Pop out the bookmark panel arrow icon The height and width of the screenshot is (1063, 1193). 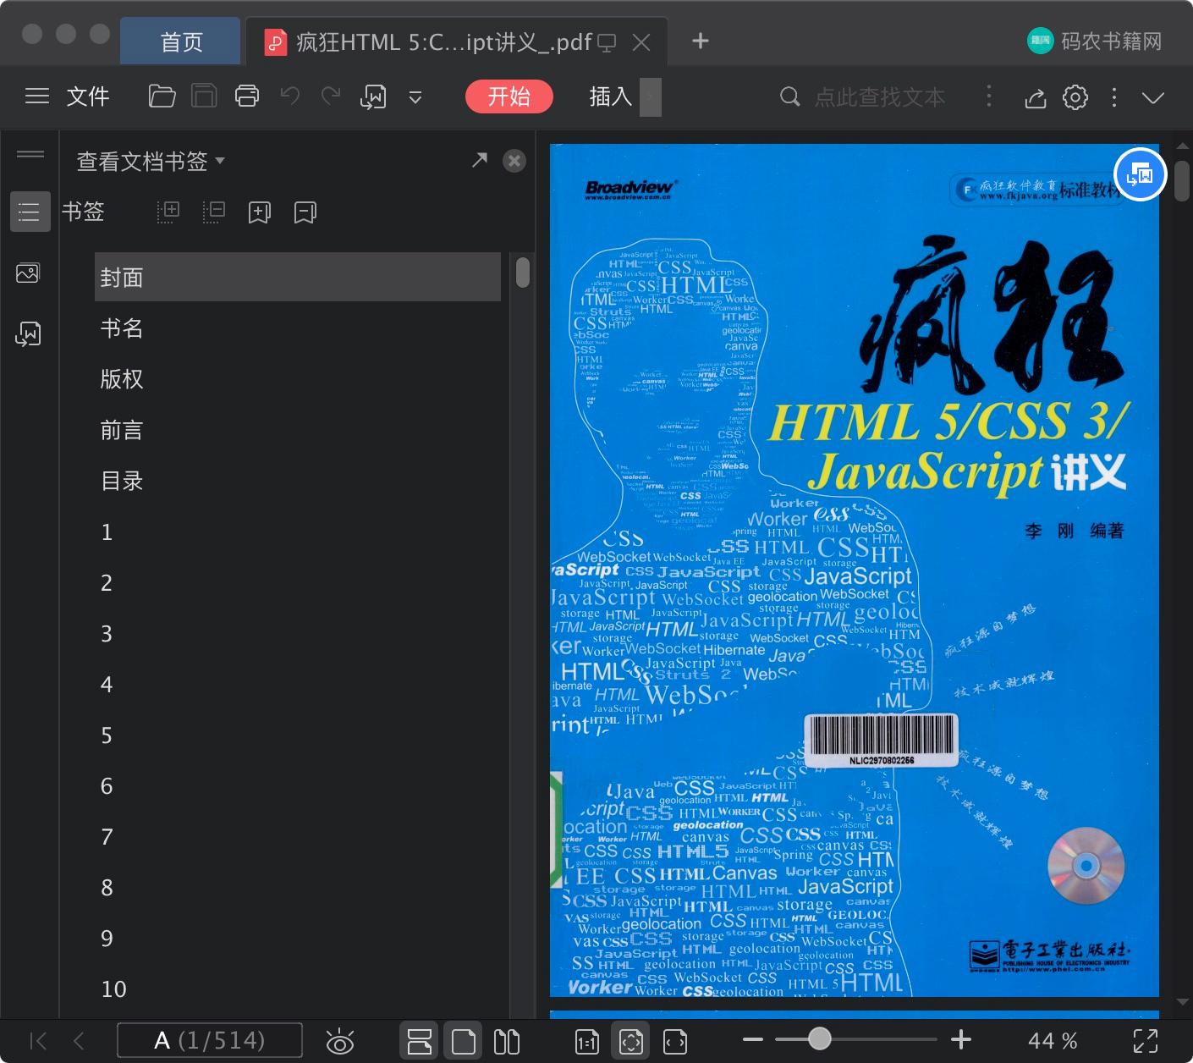(x=480, y=160)
